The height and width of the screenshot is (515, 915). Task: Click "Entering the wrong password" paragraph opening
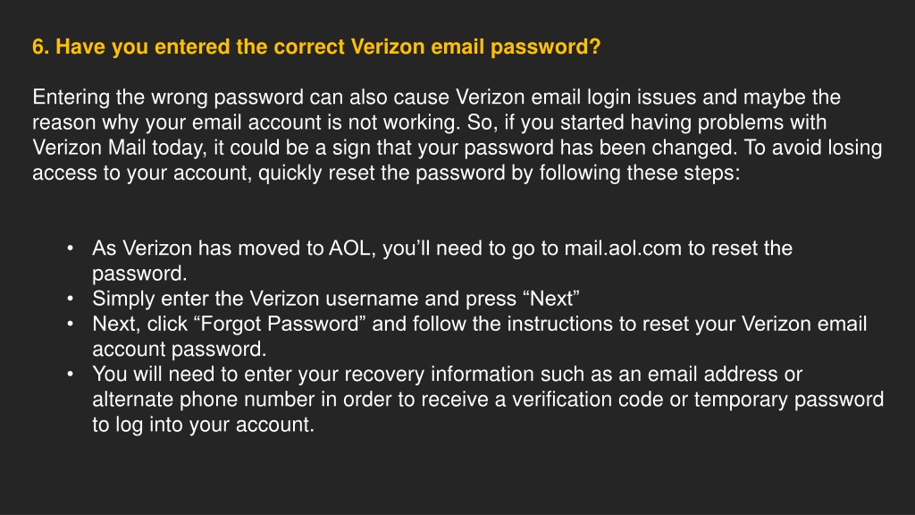tap(168, 97)
